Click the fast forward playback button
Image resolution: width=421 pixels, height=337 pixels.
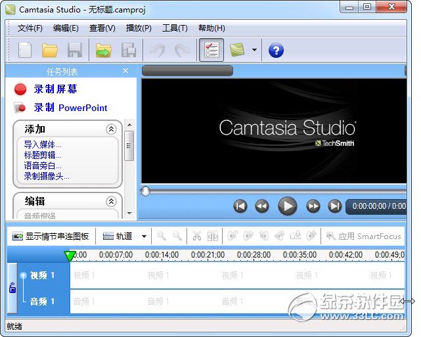[313, 206]
